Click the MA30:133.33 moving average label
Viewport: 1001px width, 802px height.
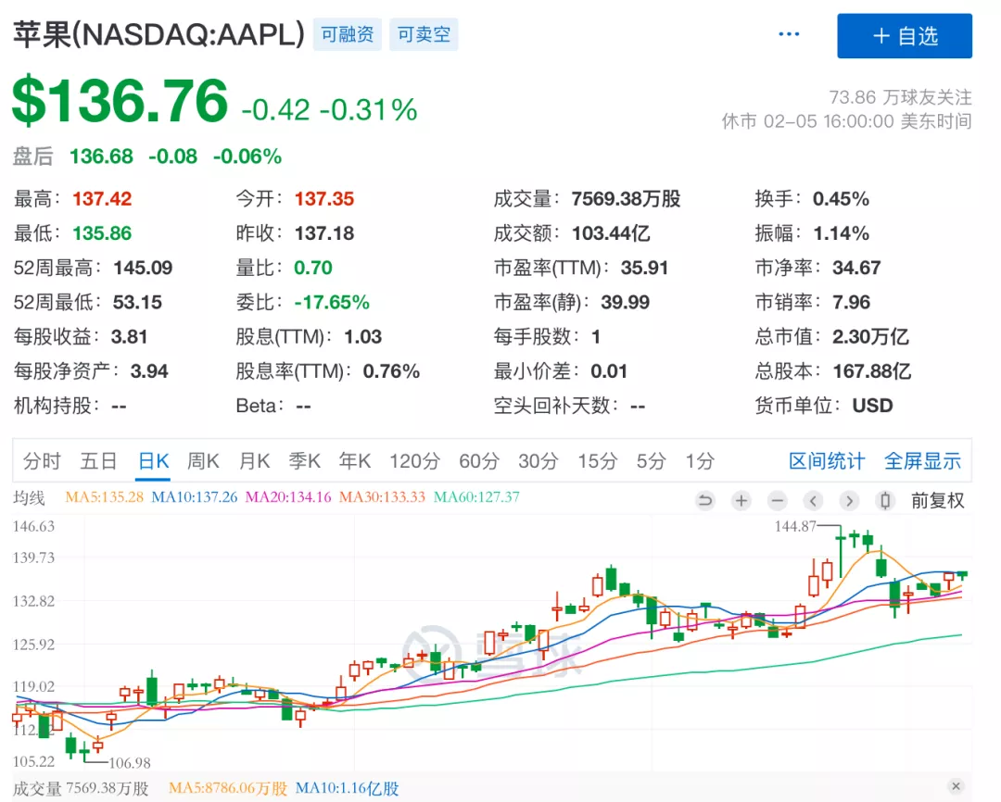pyautogui.click(x=383, y=497)
